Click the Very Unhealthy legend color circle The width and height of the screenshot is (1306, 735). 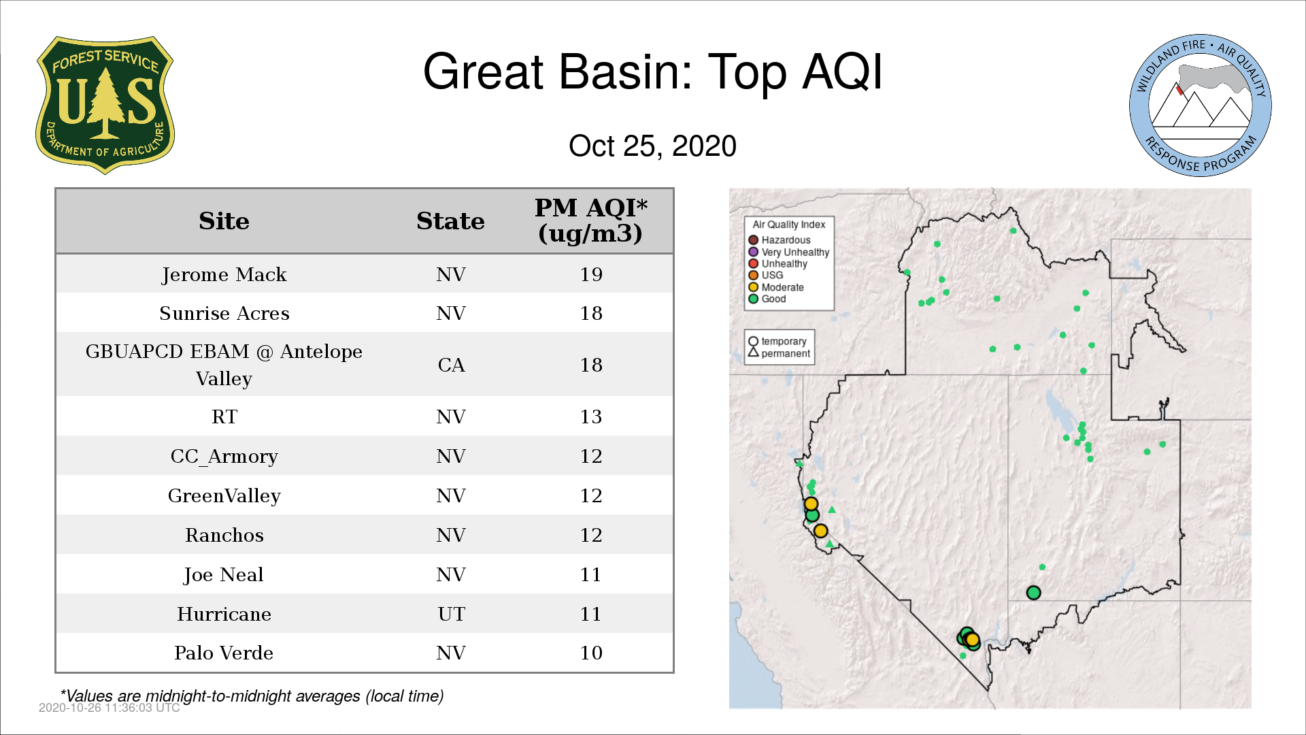pos(753,252)
